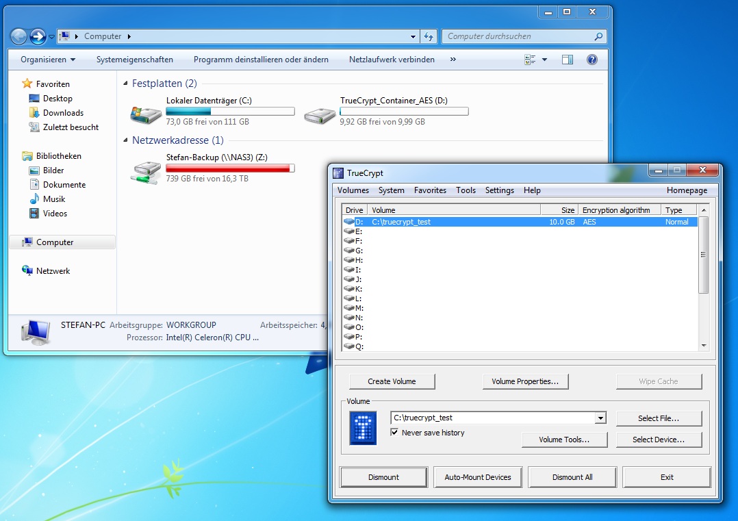
Task: Show more toolbar commands chevron
Action: (453, 60)
